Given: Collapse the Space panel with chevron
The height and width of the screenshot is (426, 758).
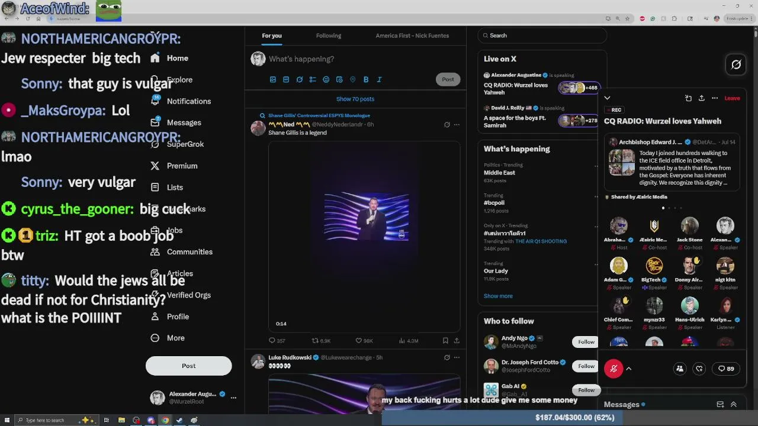Looking at the screenshot, I should (607, 98).
